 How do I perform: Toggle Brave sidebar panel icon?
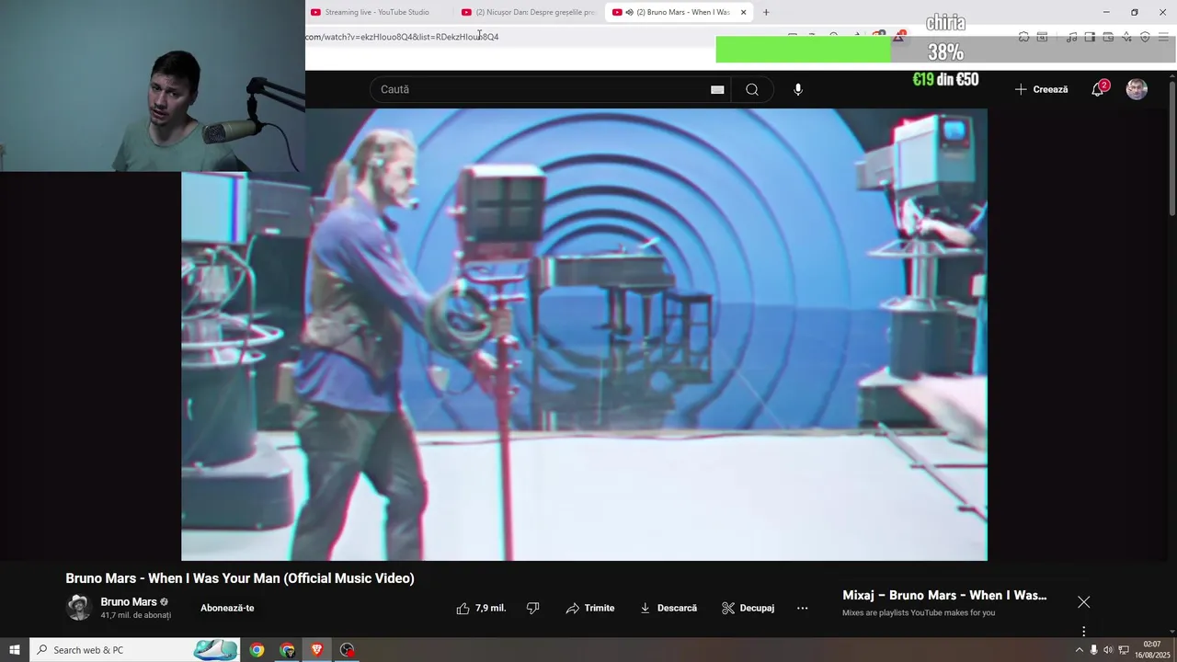(1090, 37)
